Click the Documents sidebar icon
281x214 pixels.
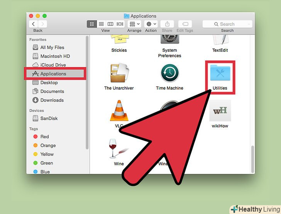click(x=36, y=91)
